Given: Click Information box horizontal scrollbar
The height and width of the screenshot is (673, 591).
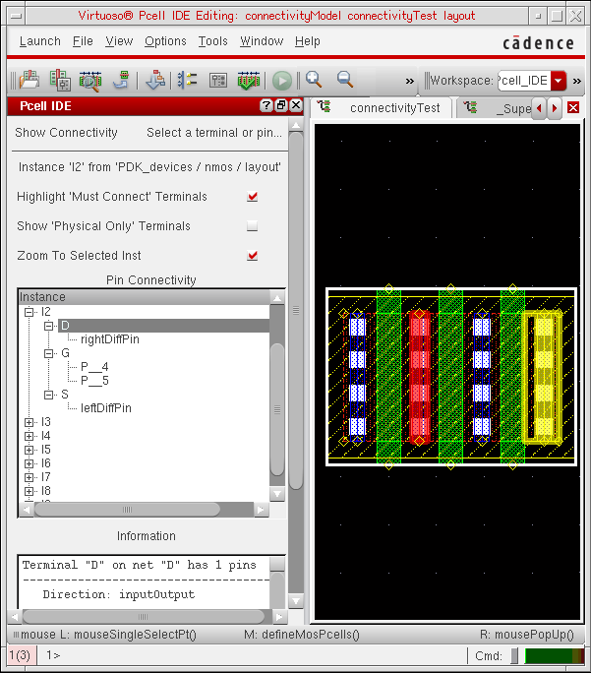Looking at the screenshot, I should (144, 617).
